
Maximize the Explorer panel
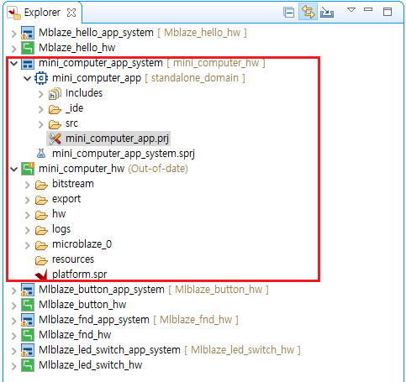(x=388, y=12)
